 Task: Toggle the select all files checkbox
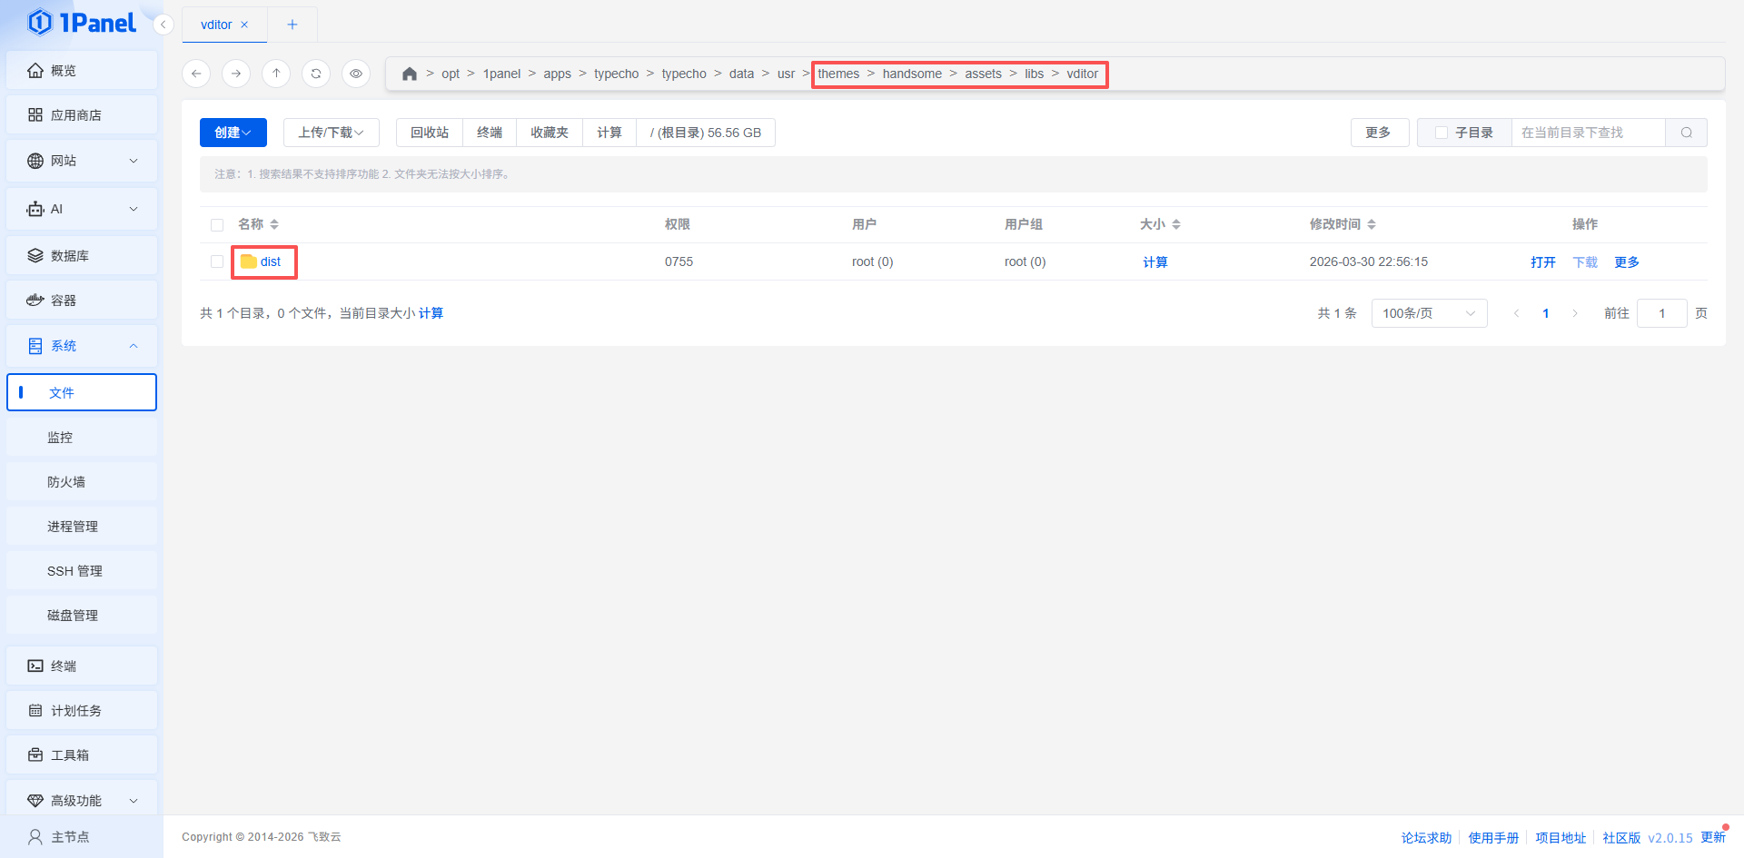(x=217, y=225)
